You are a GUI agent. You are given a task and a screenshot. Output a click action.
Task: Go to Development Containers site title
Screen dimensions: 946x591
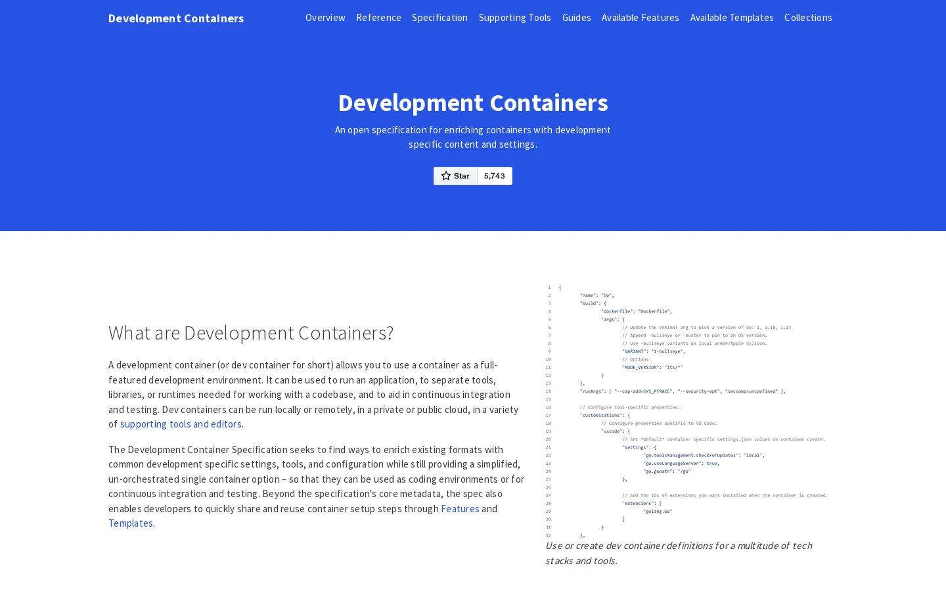pos(176,18)
